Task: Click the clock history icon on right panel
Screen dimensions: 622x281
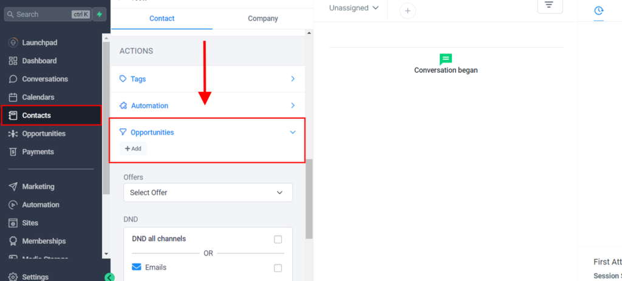Action: click(598, 10)
